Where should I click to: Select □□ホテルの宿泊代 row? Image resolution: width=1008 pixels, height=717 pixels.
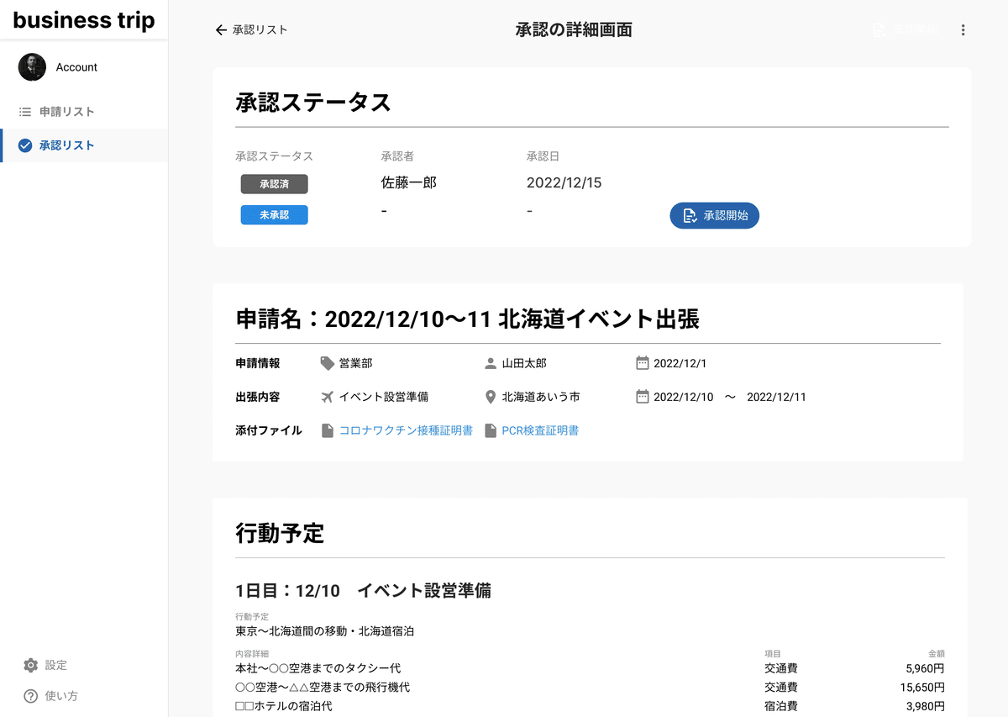[x=590, y=706]
